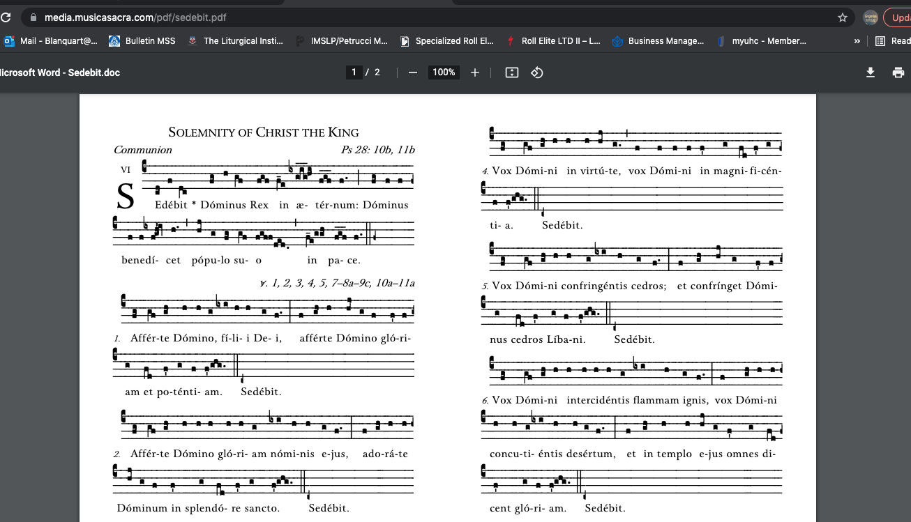Image resolution: width=911 pixels, height=522 pixels.
Task: Print the PDF document
Action: click(x=898, y=72)
